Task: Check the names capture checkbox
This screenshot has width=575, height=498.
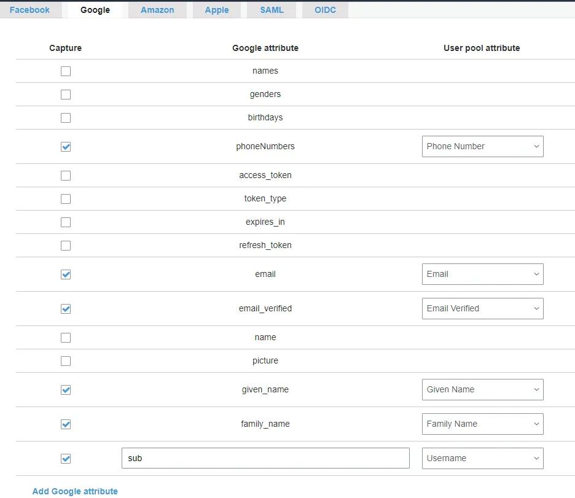Action: coord(66,71)
